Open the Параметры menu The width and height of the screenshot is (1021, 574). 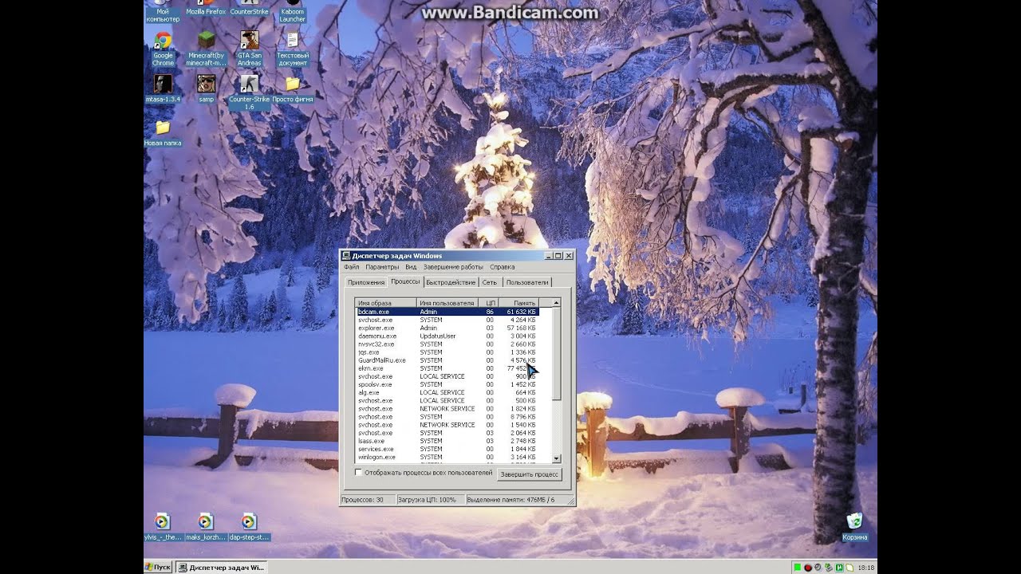[x=382, y=267]
